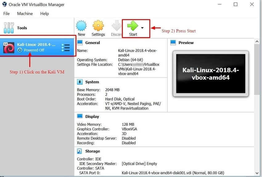262x177 pixels.
Task: Open the Help menu
Action: click(x=45, y=14)
